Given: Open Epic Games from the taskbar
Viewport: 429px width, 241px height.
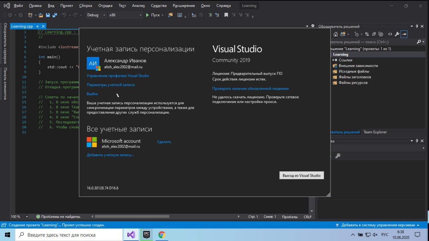Looking at the screenshot, I should pyautogui.click(x=146, y=235).
